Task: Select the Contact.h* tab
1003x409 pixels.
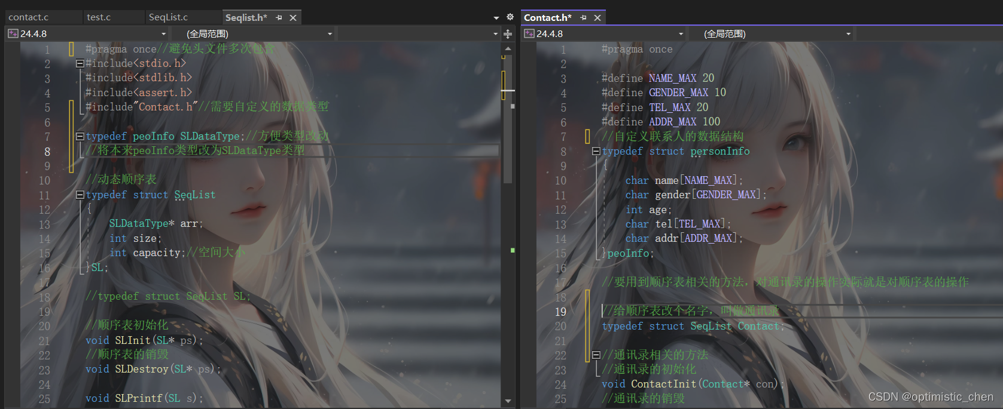Action: [x=547, y=18]
